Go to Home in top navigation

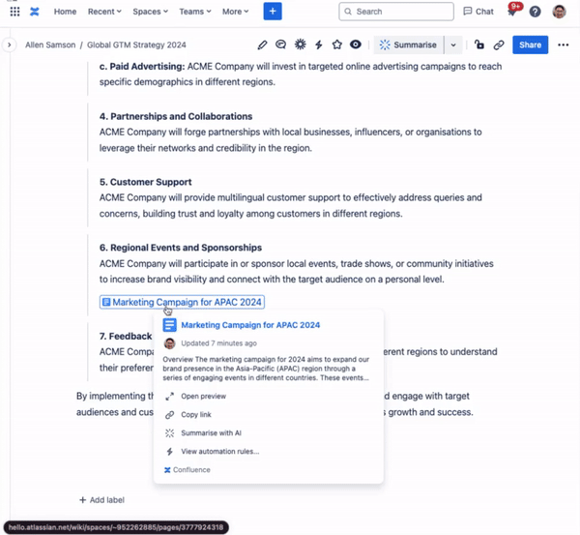click(65, 12)
